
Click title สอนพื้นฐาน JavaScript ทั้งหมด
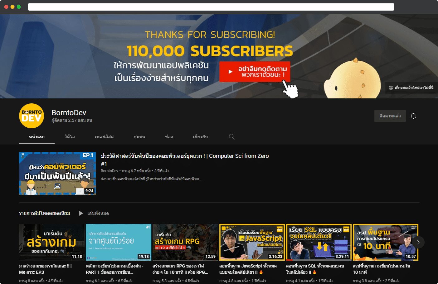[x=248, y=269]
